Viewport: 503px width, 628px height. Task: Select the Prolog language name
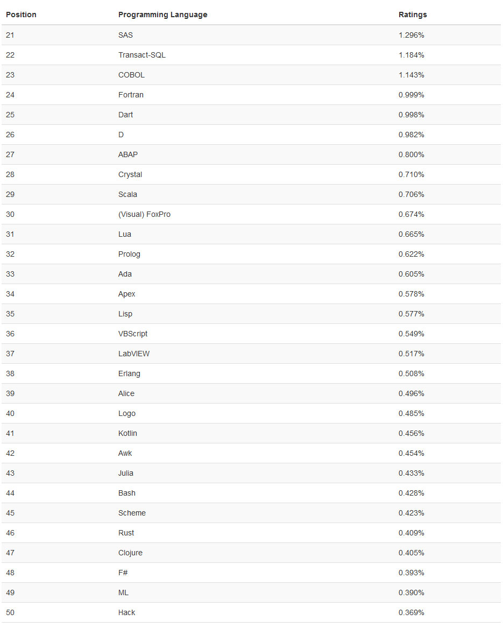coord(129,254)
